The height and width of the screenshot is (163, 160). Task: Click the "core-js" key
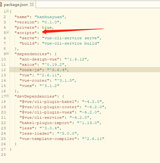click(x=31, y=70)
